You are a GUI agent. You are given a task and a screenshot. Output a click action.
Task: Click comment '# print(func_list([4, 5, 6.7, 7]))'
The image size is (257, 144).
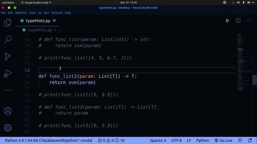tap(85, 58)
